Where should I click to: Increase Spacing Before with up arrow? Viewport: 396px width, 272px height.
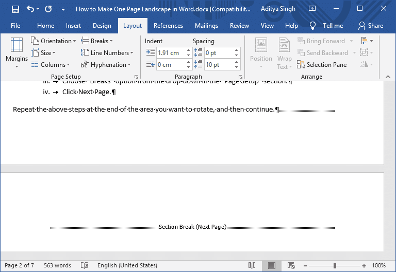236,50
